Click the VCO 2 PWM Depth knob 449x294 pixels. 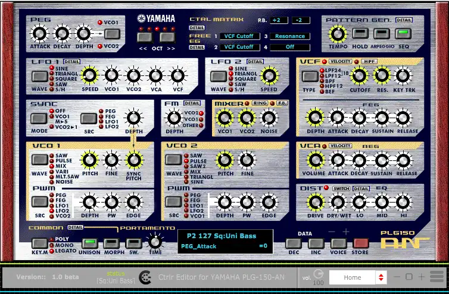tap(224, 202)
